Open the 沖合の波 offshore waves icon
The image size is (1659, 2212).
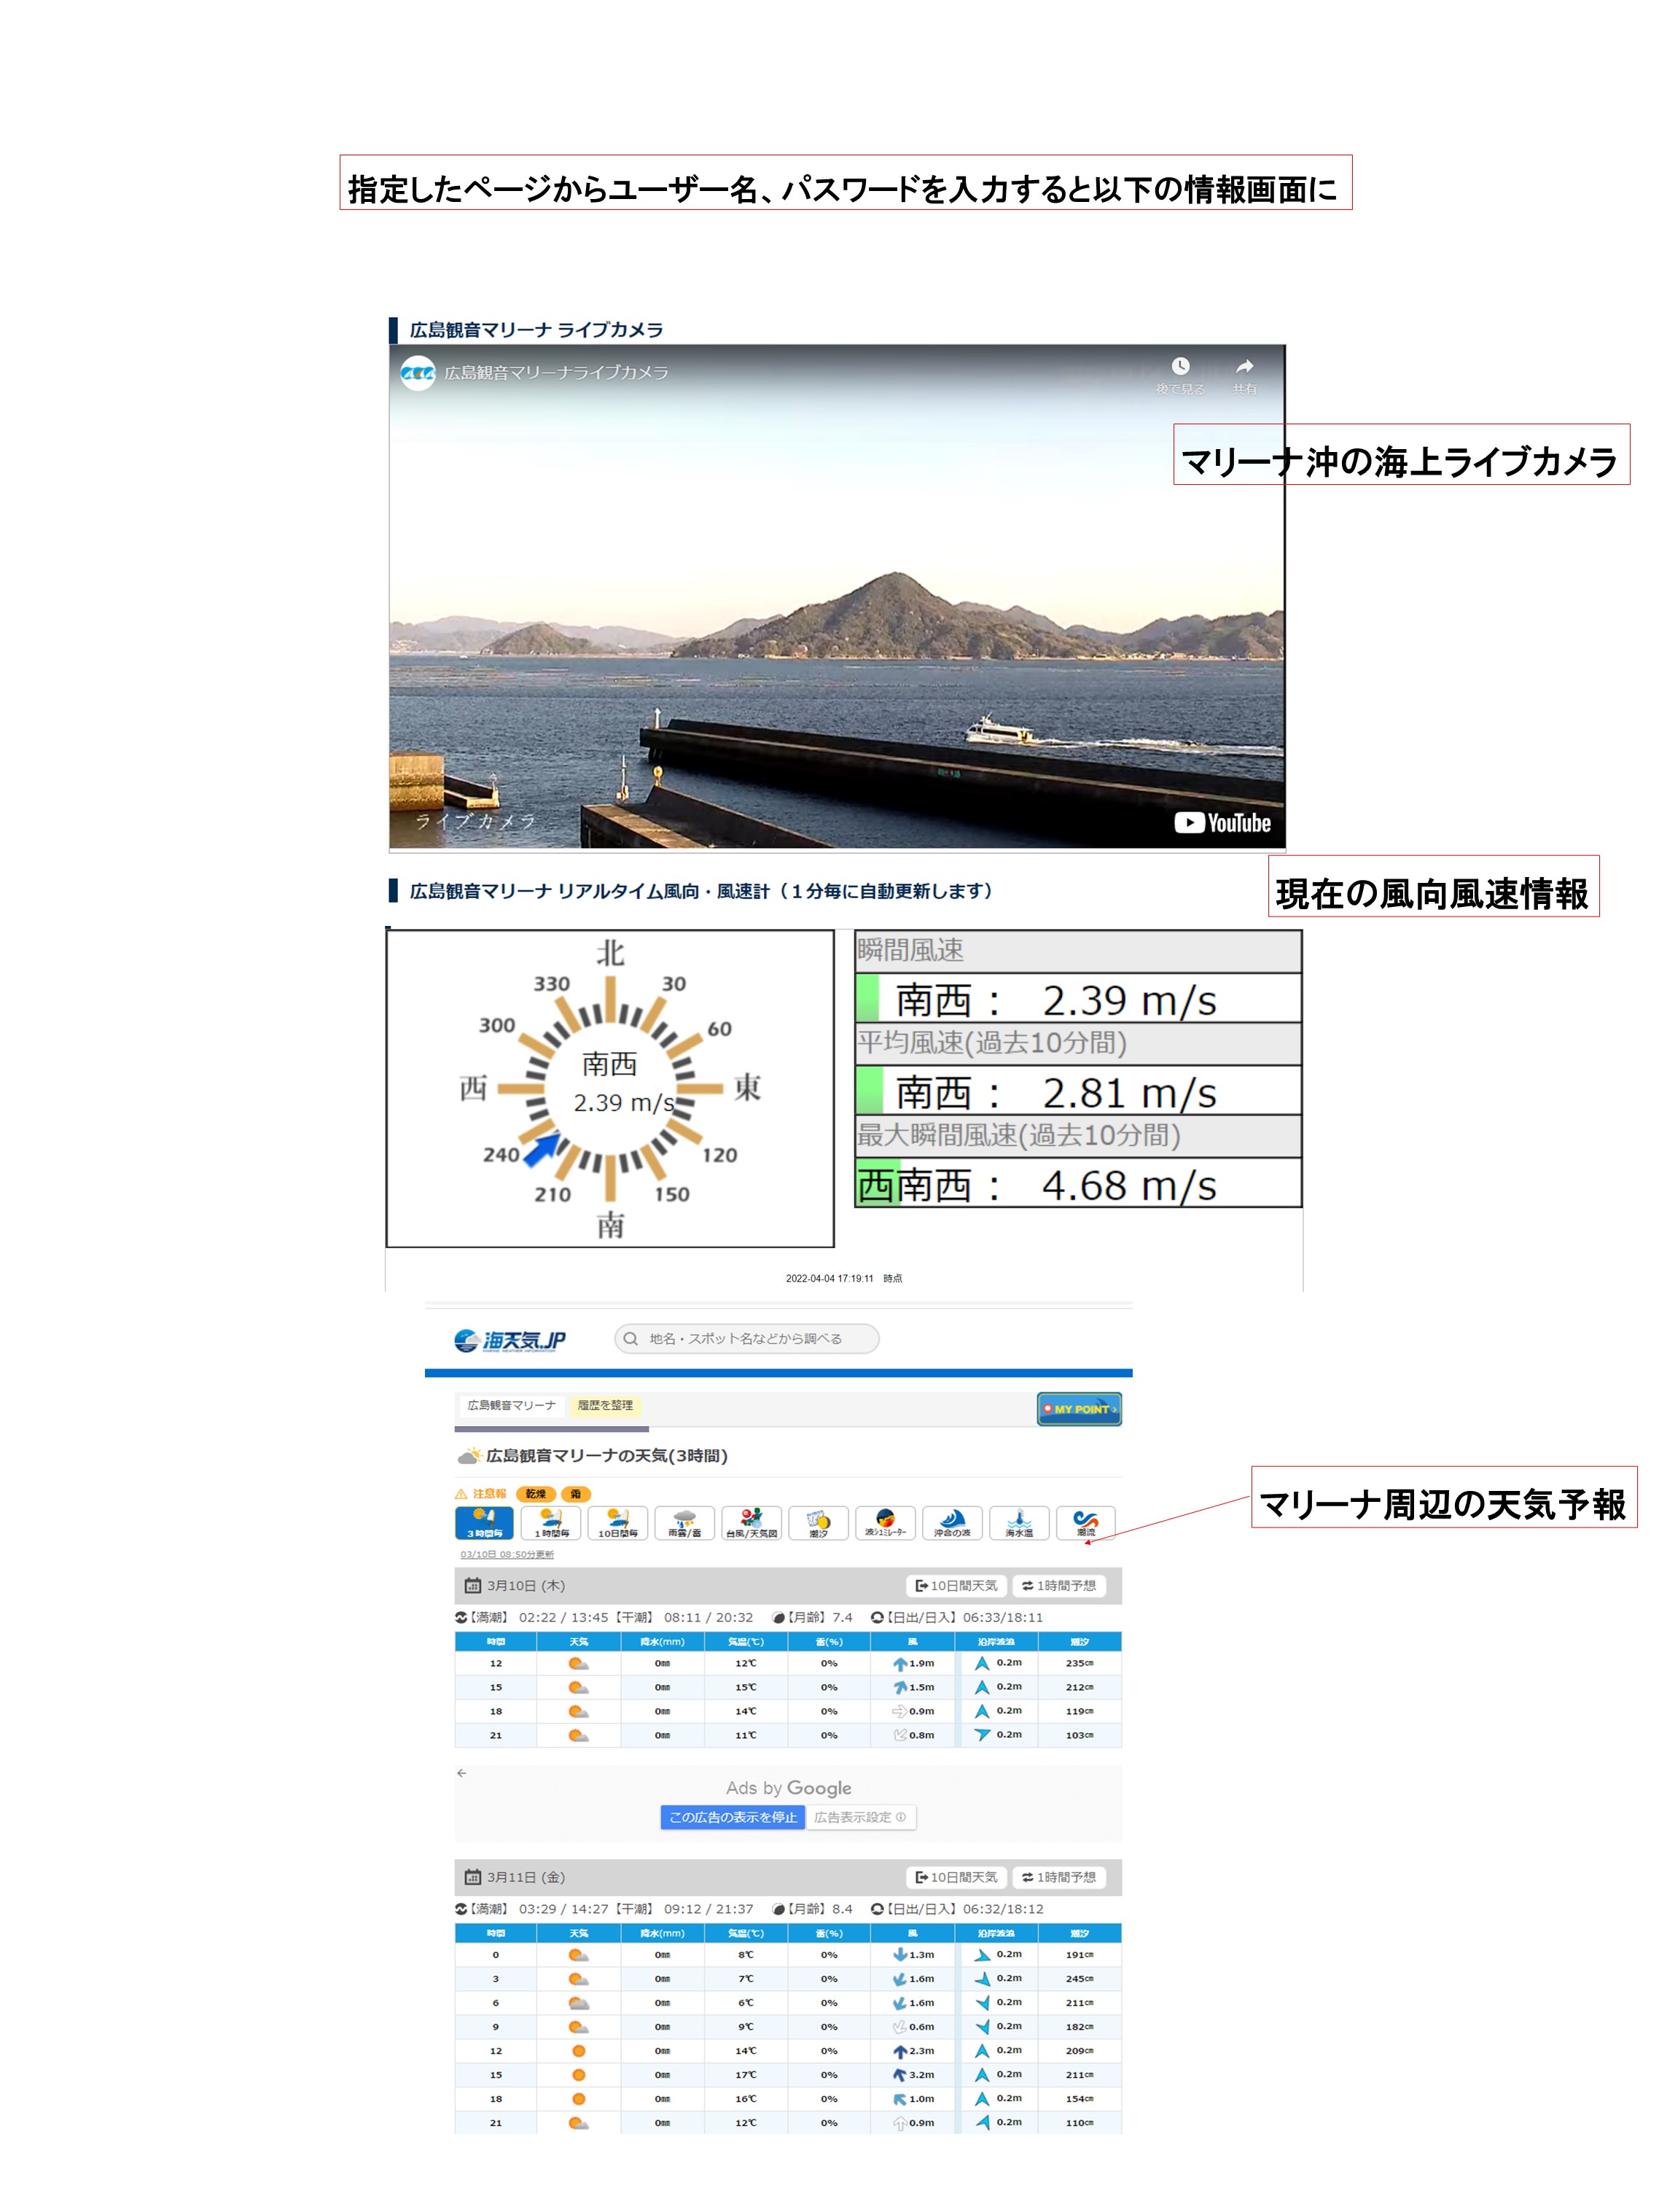tap(952, 1522)
